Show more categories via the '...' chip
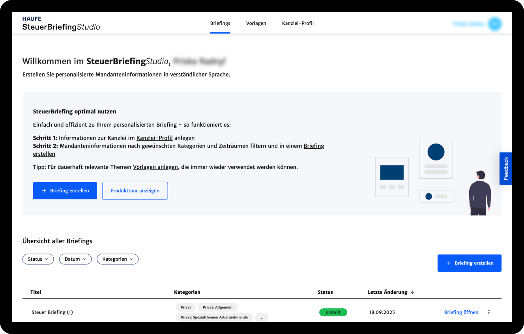The width and height of the screenshot is (524, 334). click(261, 317)
